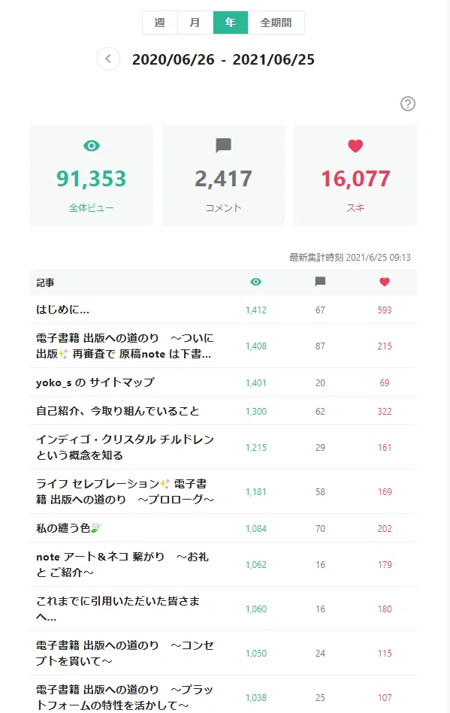This screenshot has width=450, height=713.
Task: Open article 私の纏う色
Action: (68, 528)
